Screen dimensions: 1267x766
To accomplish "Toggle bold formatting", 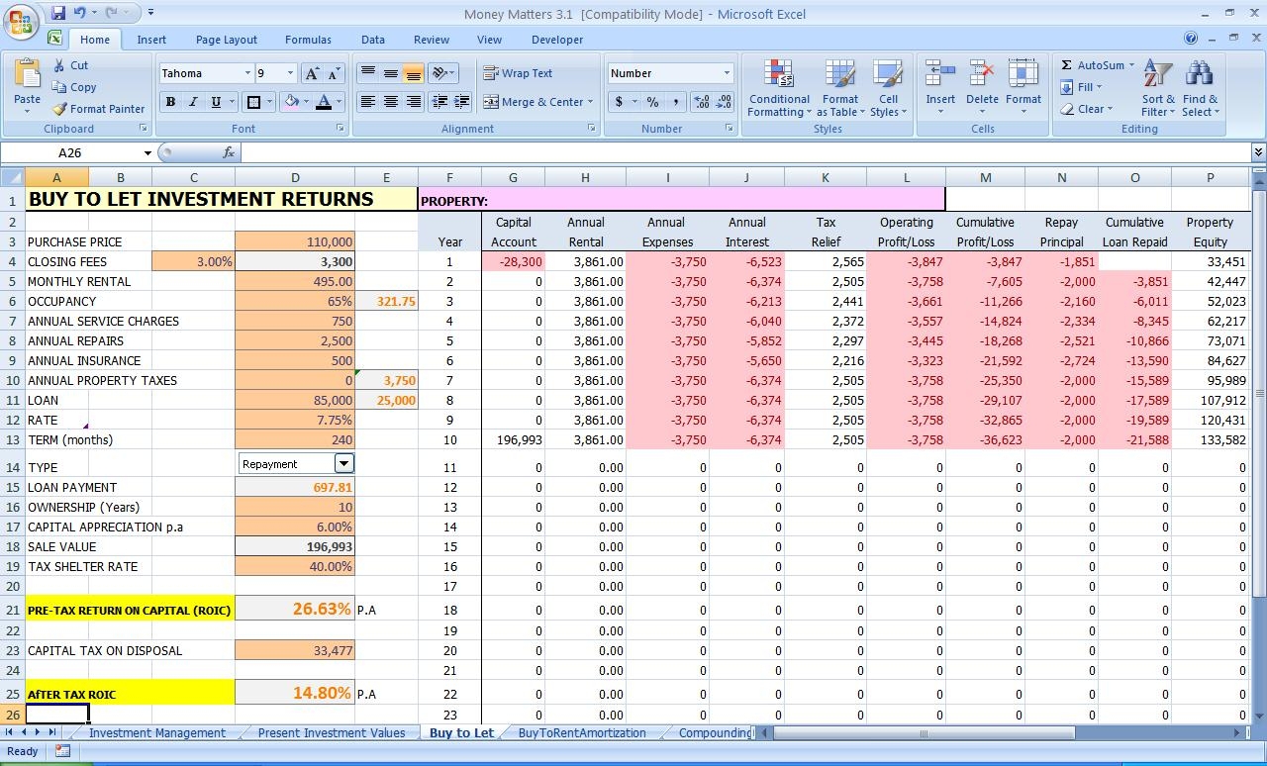I will (169, 101).
